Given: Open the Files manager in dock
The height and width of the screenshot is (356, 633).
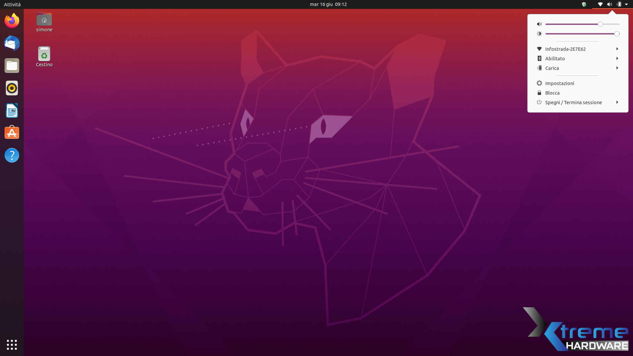Looking at the screenshot, I should 12,66.
